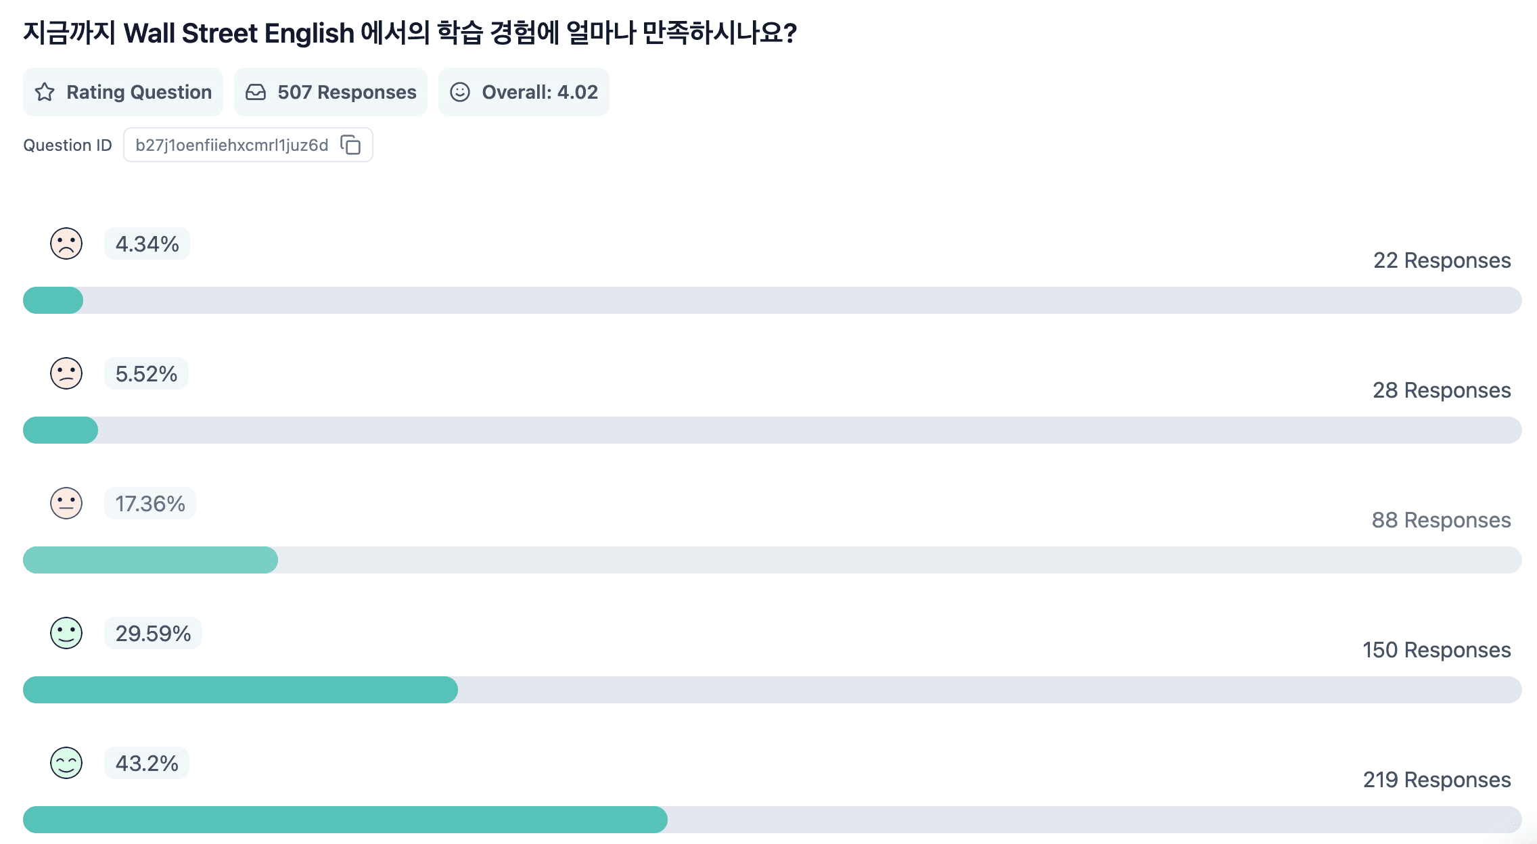The width and height of the screenshot is (1537, 844).
Task: Click the 22 Responses label
Action: 1442,260
